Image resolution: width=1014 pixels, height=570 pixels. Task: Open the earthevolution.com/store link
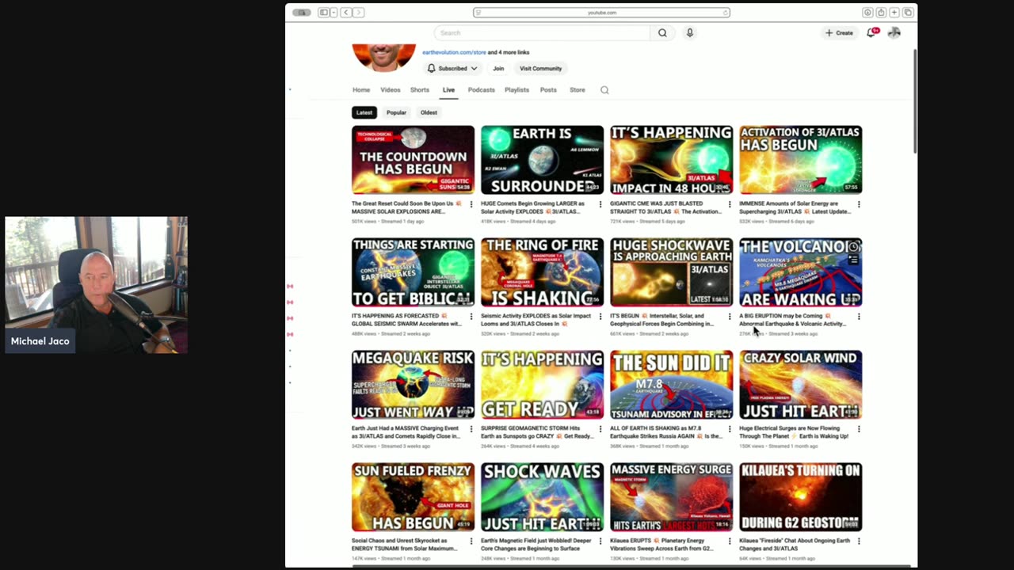tap(454, 52)
